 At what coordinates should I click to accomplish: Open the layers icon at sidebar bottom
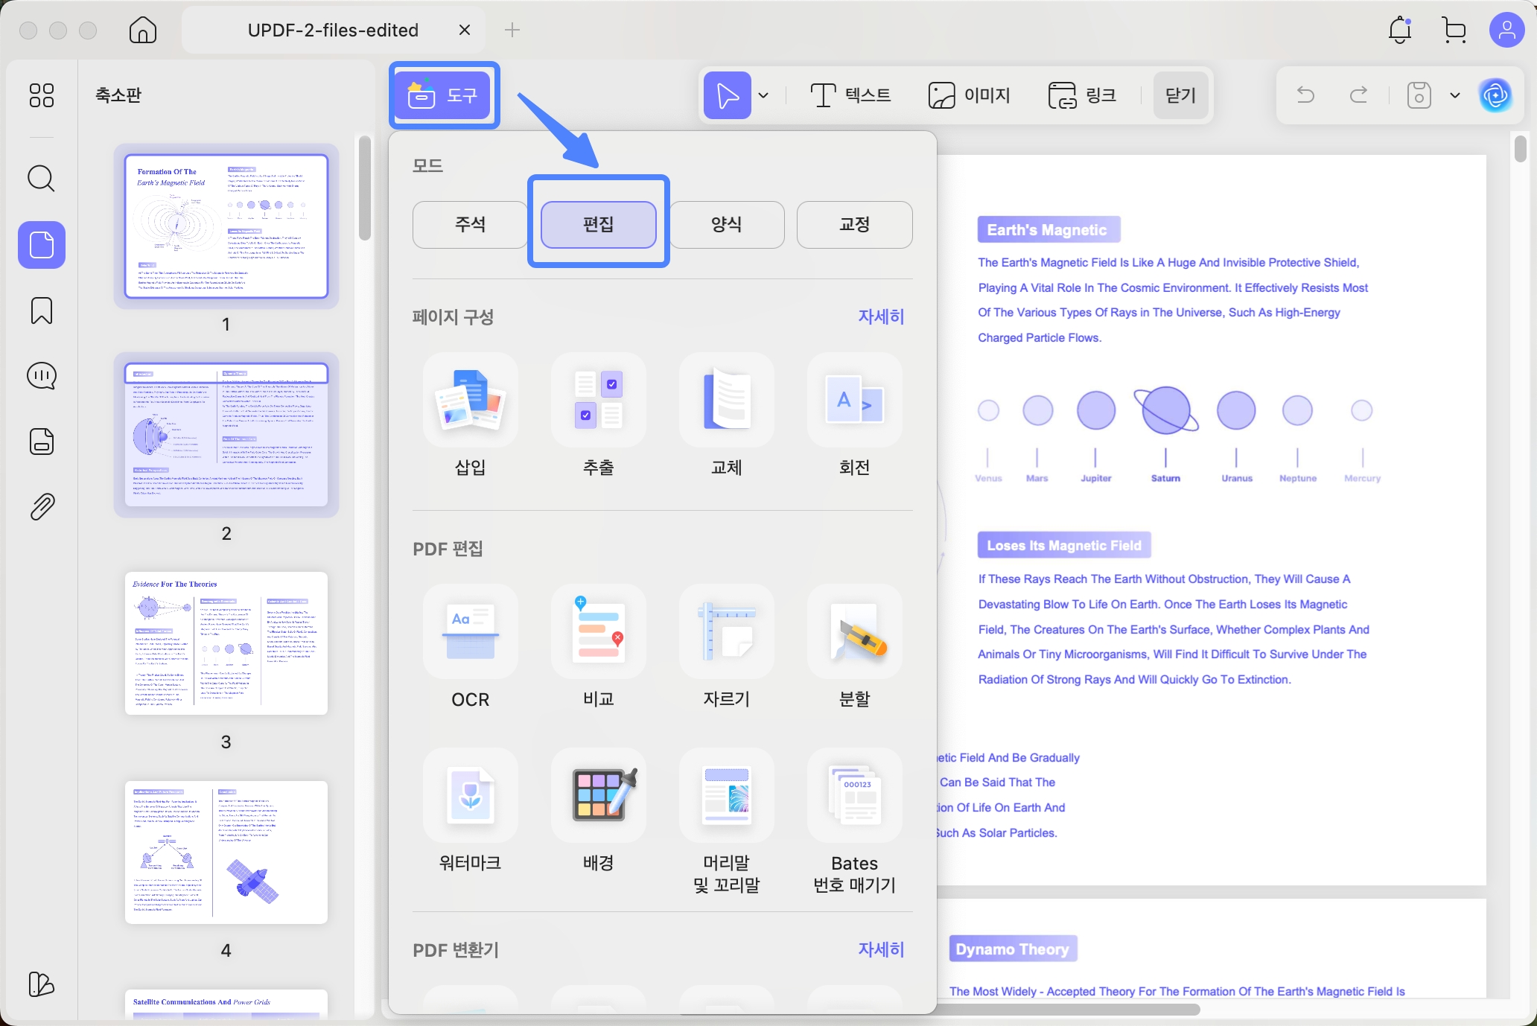click(x=42, y=984)
